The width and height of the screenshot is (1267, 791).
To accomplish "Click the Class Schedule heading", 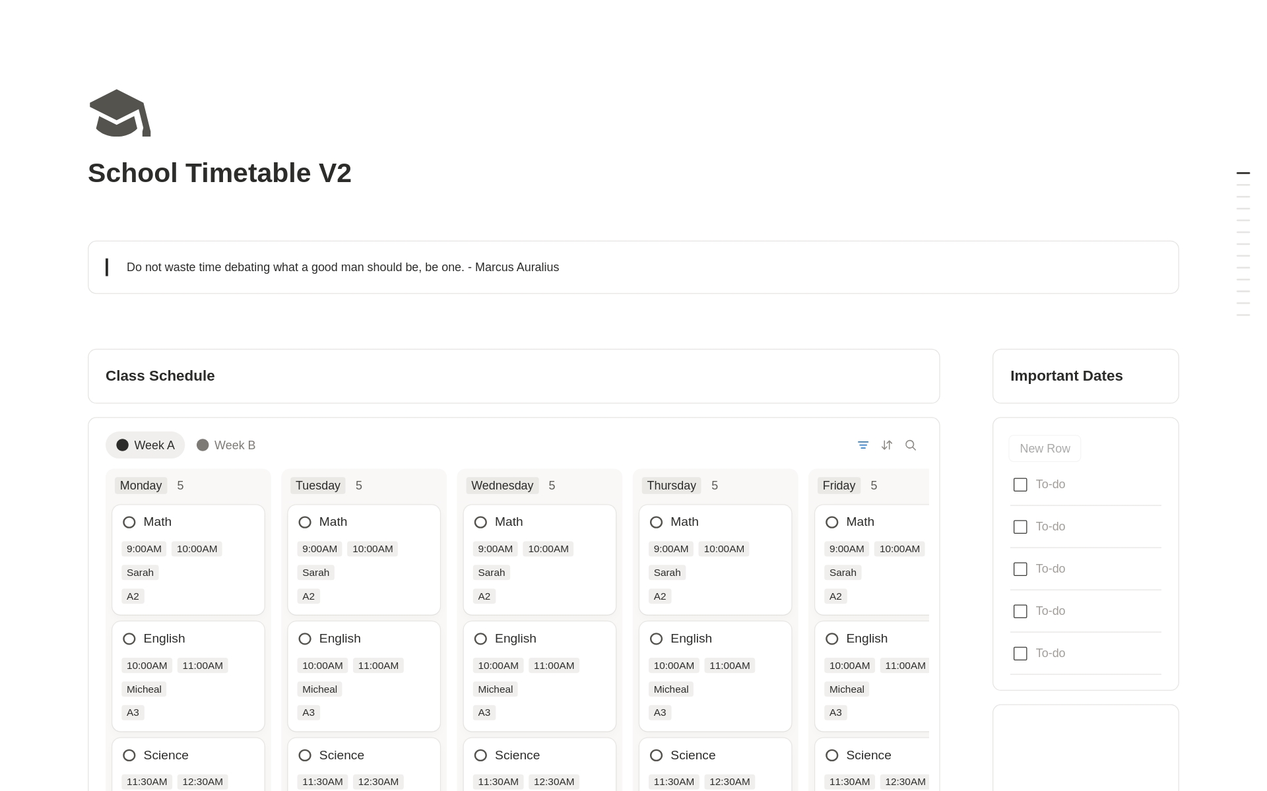I will (x=160, y=376).
